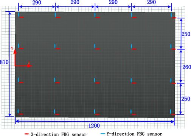Click the 810 height dimension label

(x=4, y=62)
